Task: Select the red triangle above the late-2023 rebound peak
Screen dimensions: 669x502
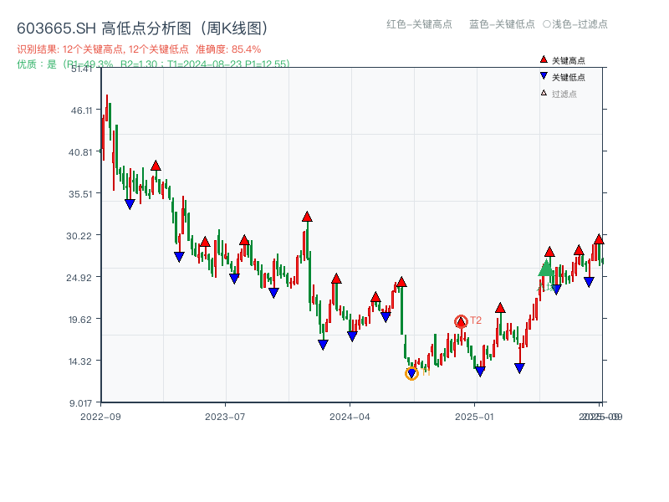Action: (x=305, y=216)
